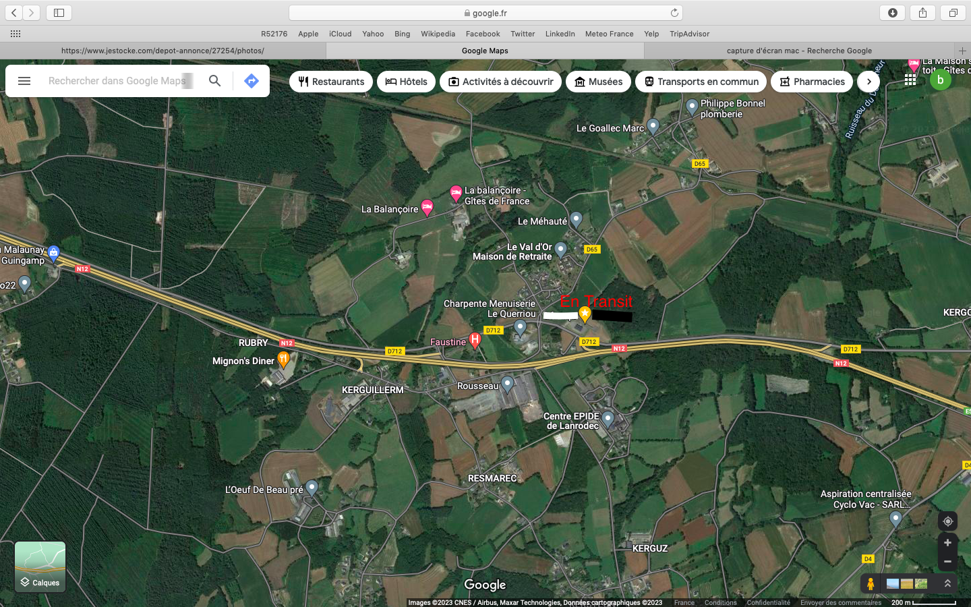
Task: Click the Safari forward arrow
Action: tap(31, 13)
